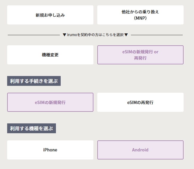Start a new application via 新規お申し込み
Viewport: 194px width, 169px height.
tap(50, 15)
